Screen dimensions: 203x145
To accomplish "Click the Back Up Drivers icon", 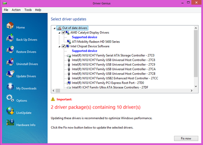I will click(10, 38).
